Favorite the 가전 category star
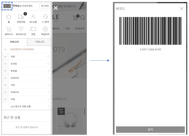This screenshot has width=189, height=136. tap(49, 85)
